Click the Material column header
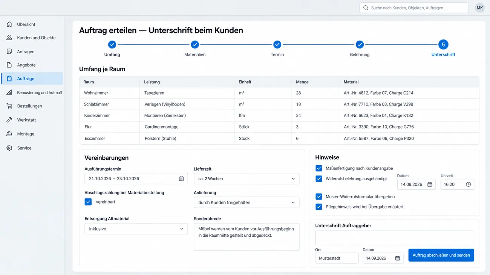This screenshot has height=275, width=490. [409, 82]
